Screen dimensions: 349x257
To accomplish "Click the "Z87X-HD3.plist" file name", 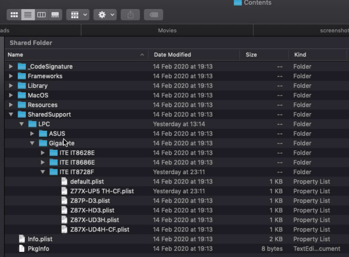I will click(x=92, y=210).
